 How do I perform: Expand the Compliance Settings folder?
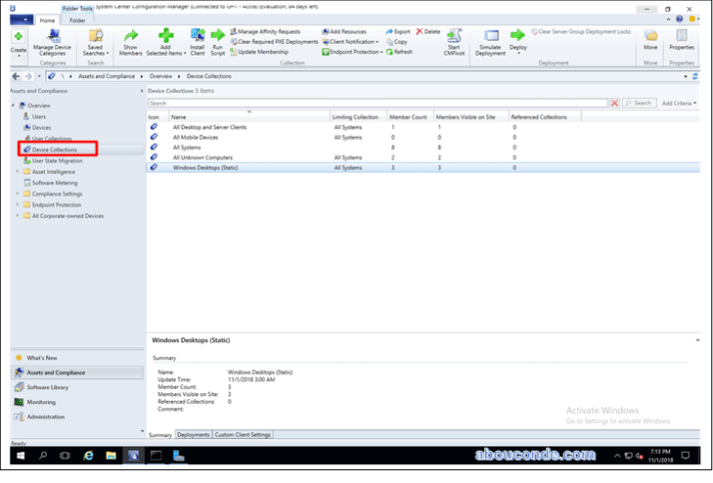tap(17, 194)
